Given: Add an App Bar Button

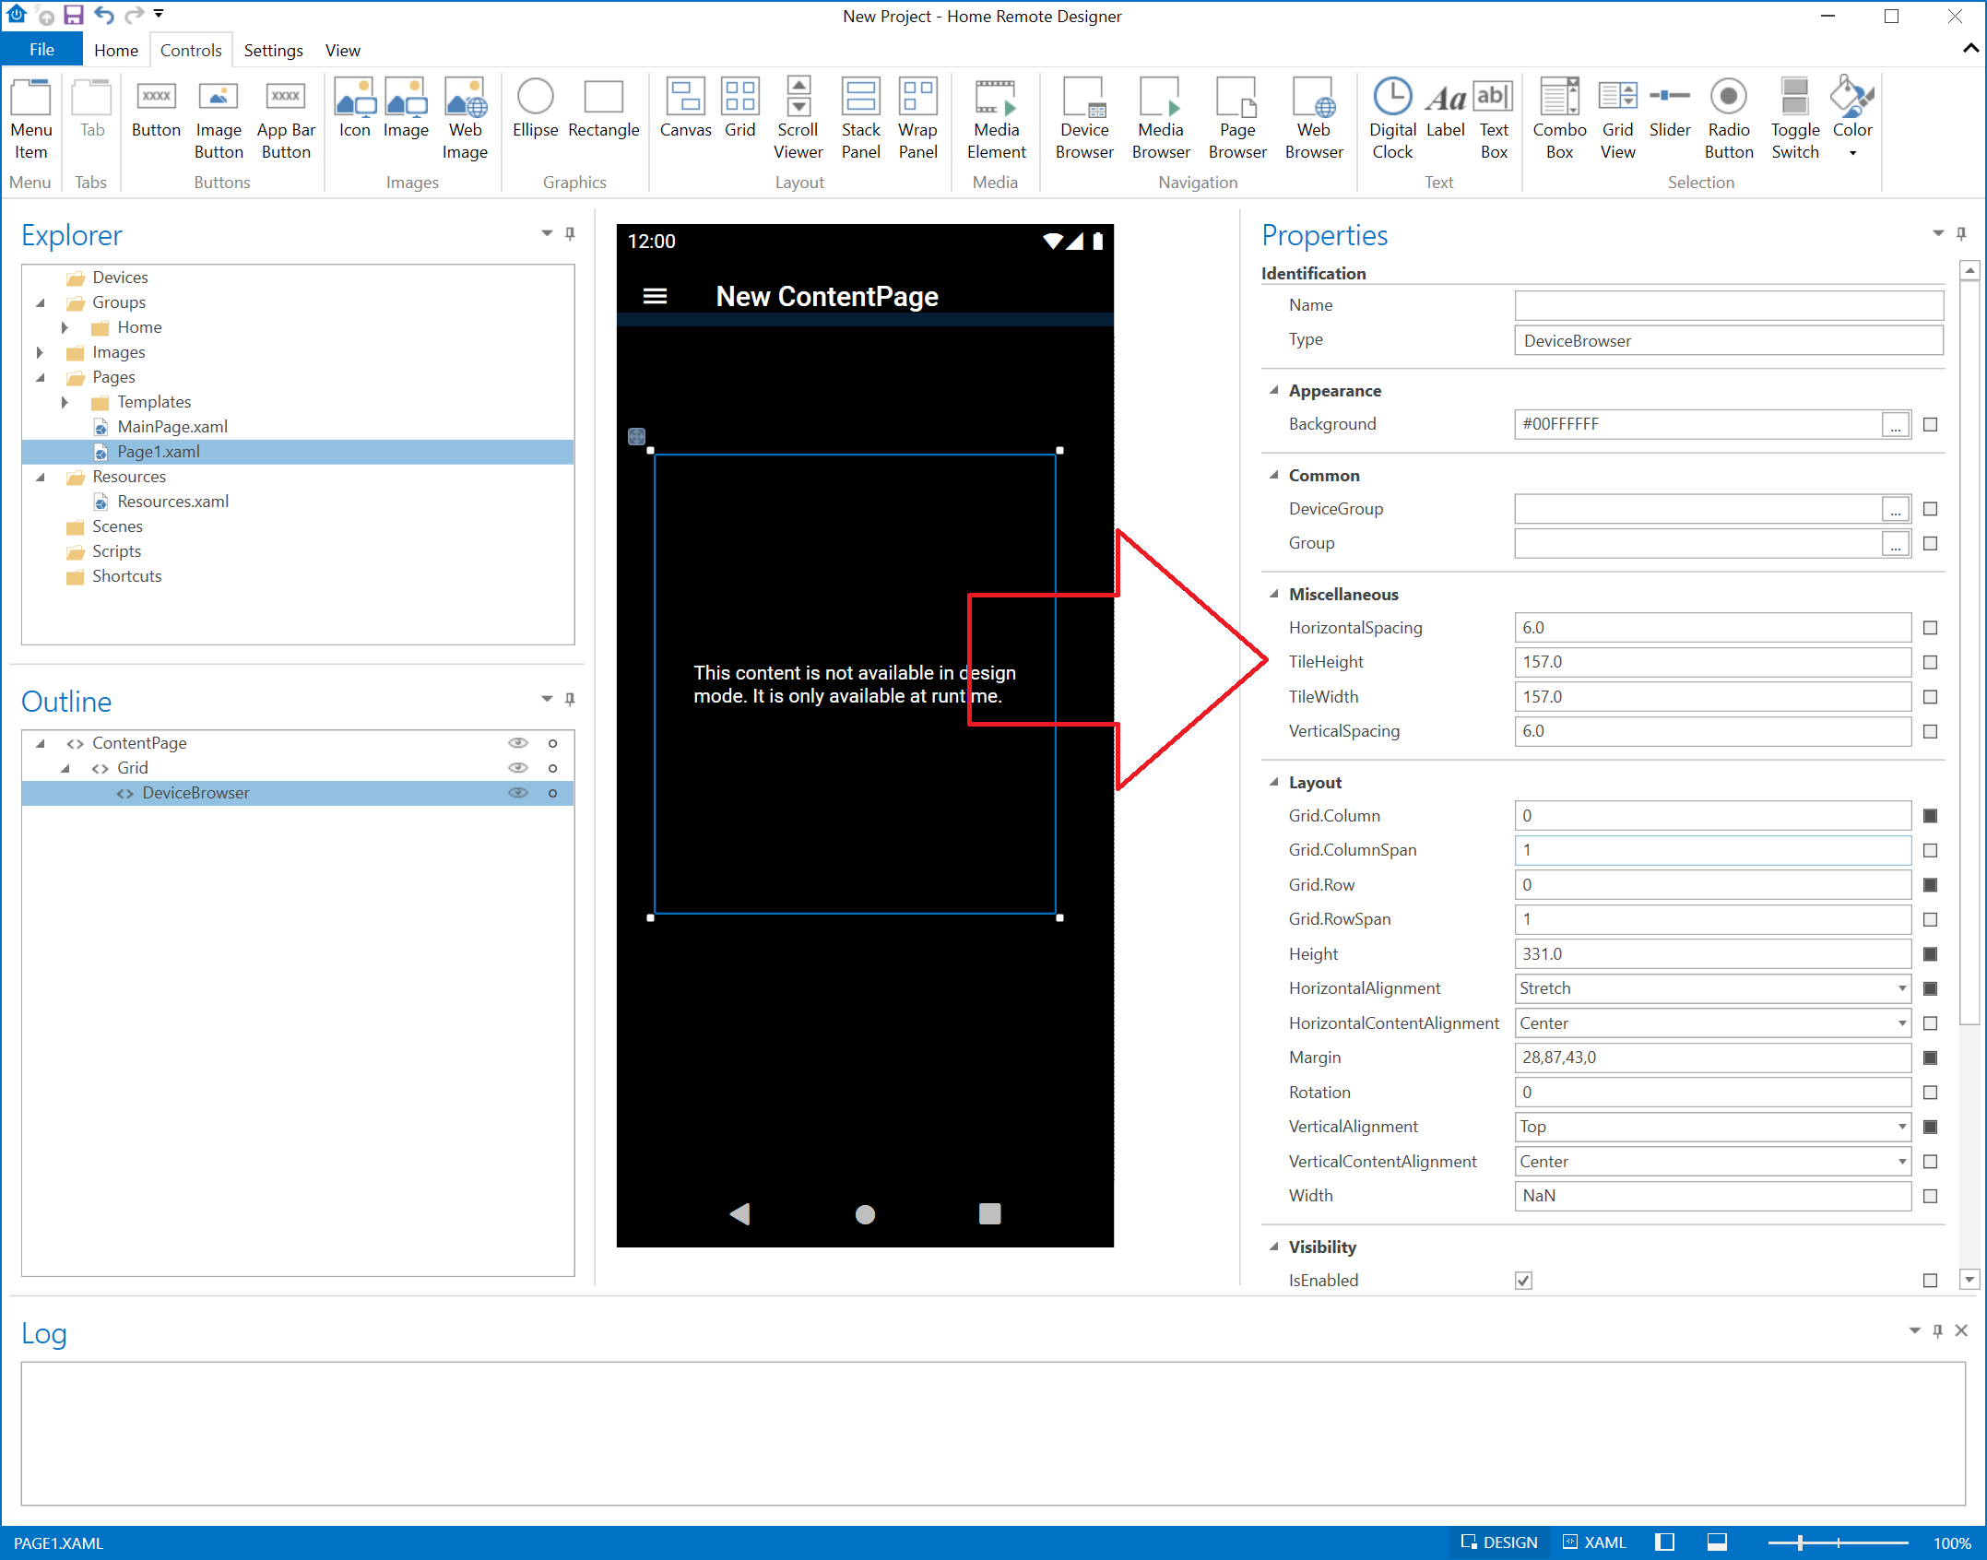Looking at the screenshot, I should pos(286,119).
